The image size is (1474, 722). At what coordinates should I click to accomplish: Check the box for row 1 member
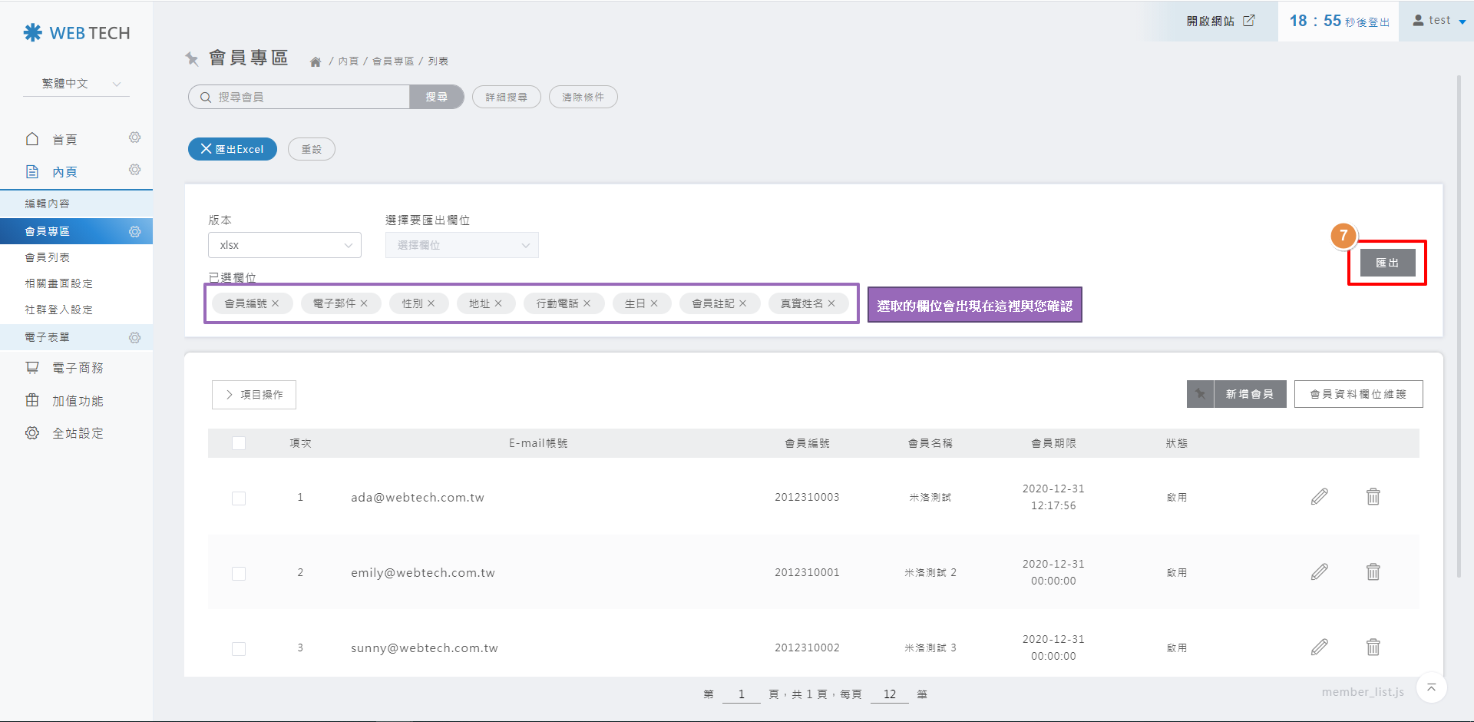(x=239, y=498)
